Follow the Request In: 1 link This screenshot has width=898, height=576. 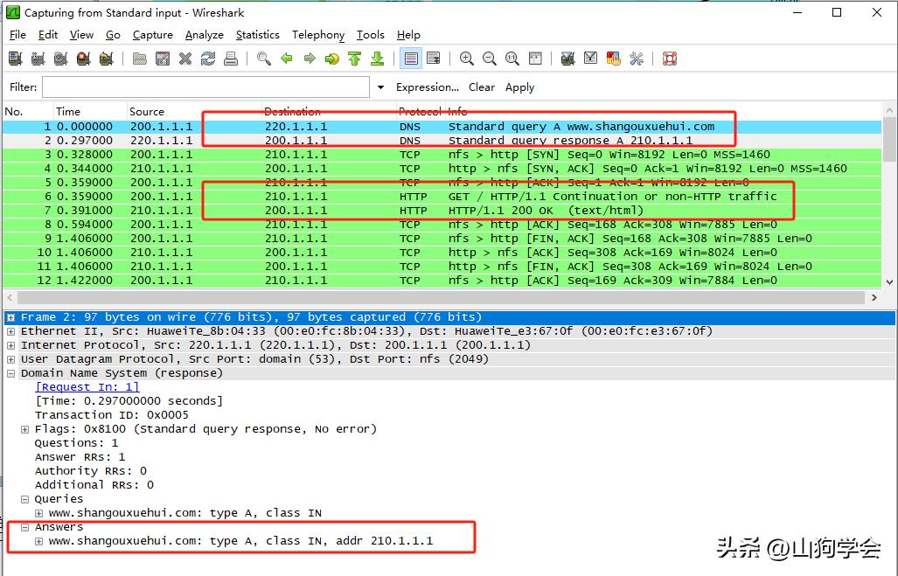(87, 387)
